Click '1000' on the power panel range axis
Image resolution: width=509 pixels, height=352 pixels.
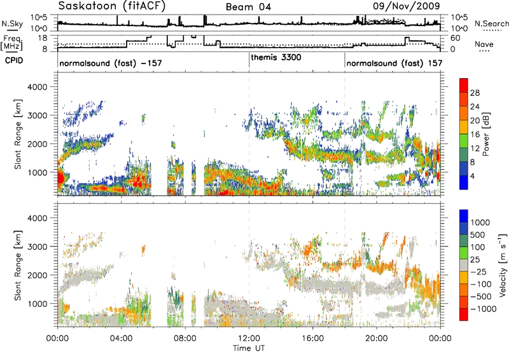[38, 172]
